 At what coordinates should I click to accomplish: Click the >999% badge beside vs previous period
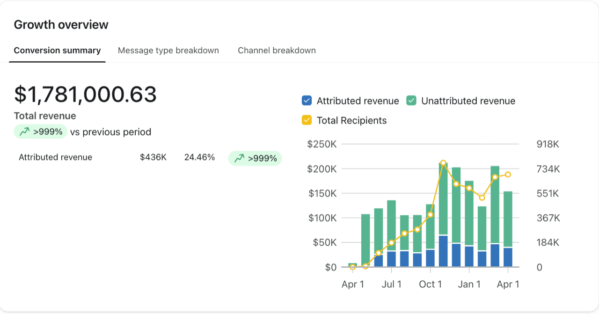click(41, 132)
